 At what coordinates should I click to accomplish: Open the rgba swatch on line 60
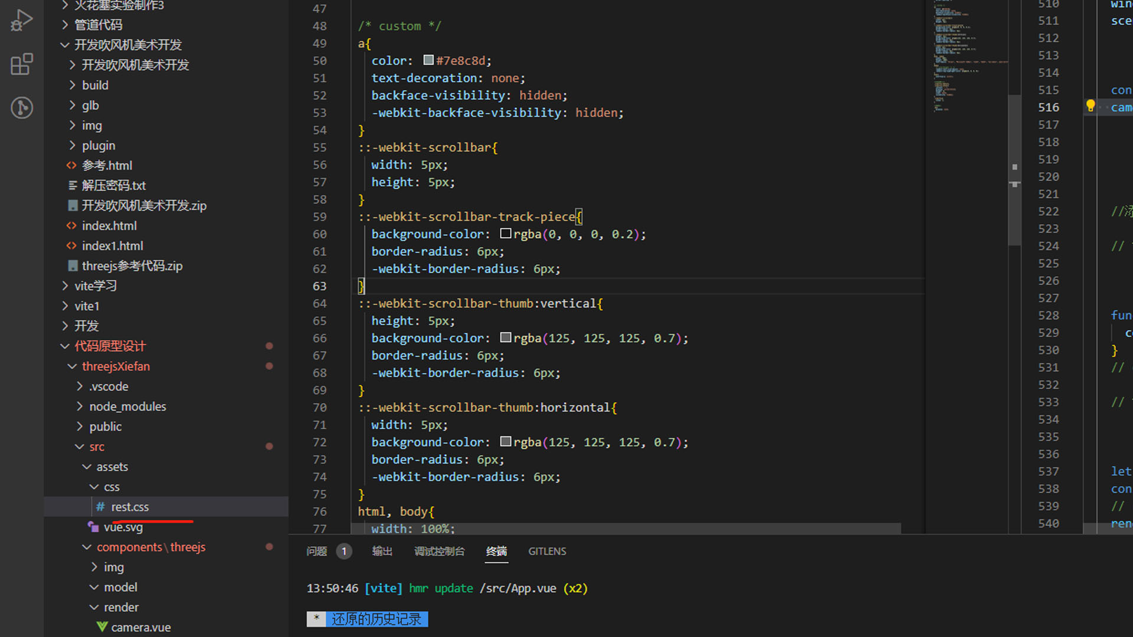(x=506, y=234)
